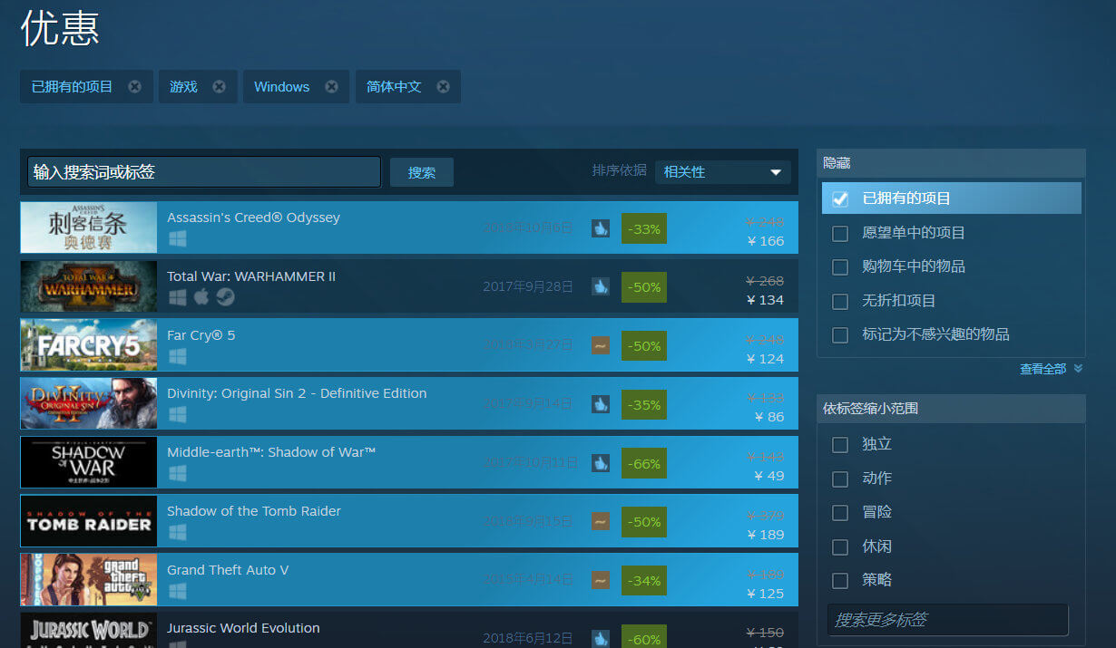The width and height of the screenshot is (1116, 648).
Task: Focus the 输入搜索词或标签 search field
Action: pyautogui.click(x=204, y=172)
